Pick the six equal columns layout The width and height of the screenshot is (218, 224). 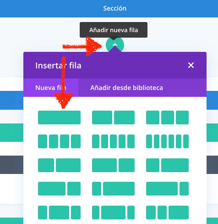(x=167, y=141)
